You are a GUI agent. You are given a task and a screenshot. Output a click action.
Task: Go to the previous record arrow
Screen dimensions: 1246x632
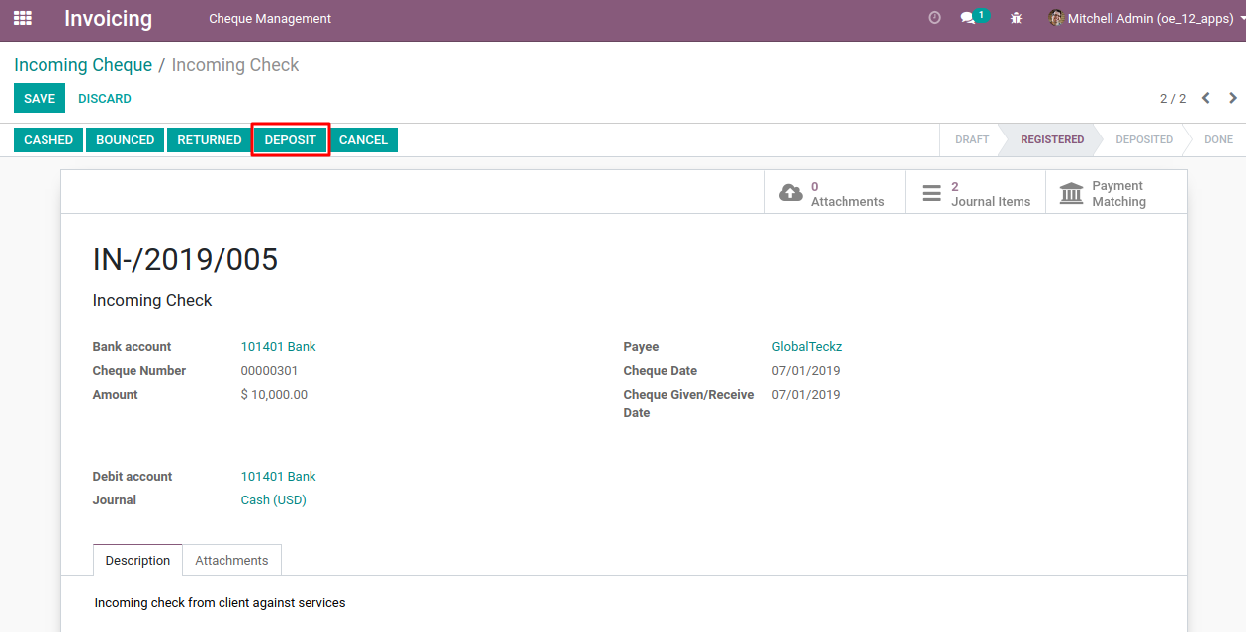pos(1206,98)
